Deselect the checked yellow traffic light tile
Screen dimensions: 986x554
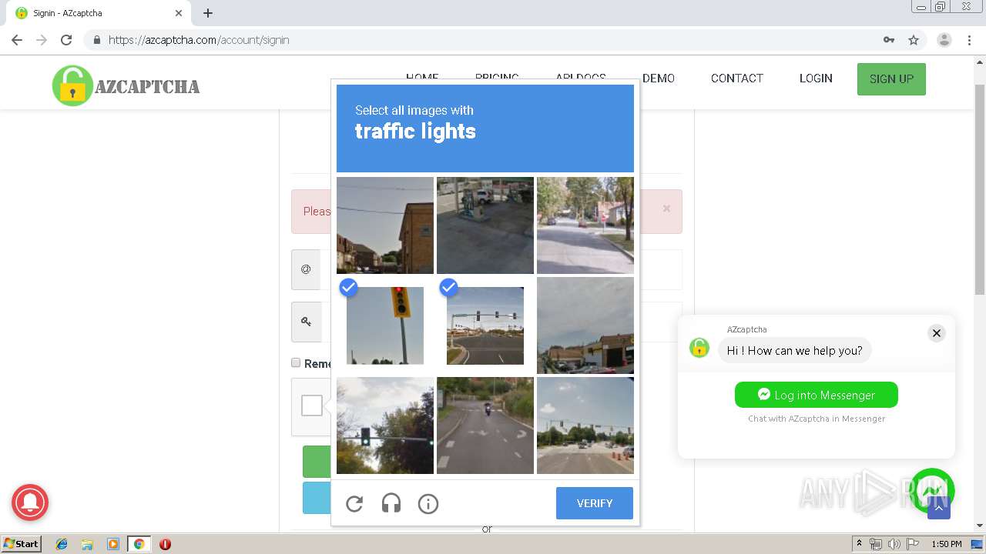385,325
